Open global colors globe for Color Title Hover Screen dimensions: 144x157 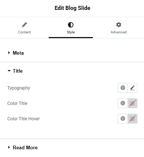tap(123, 118)
